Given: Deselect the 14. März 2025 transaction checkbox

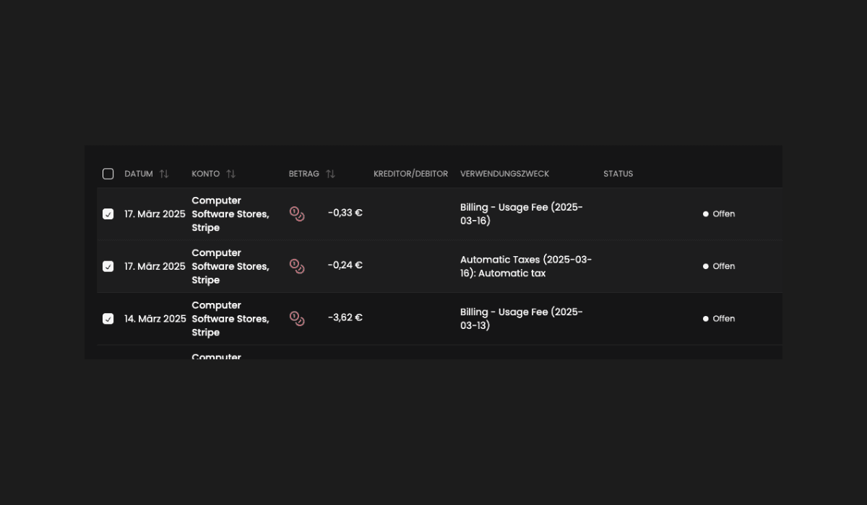Looking at the screenshot, I should (x=108, y=319).
